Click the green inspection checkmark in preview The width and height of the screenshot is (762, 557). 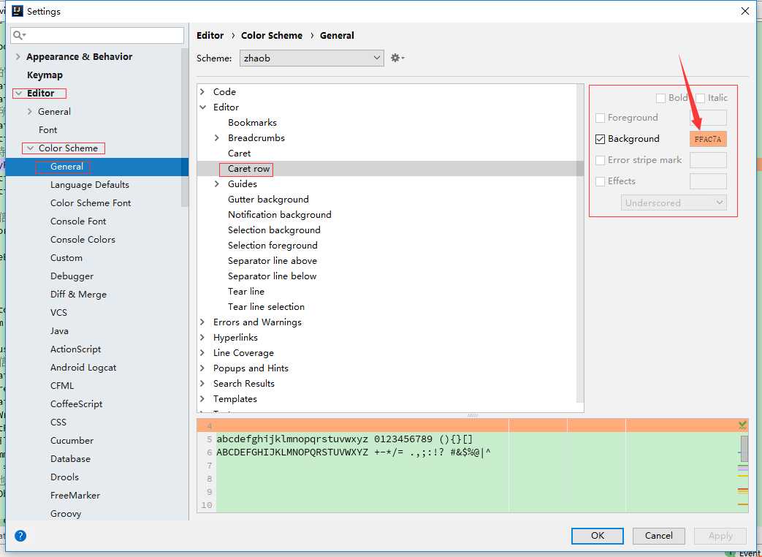tap(742, 425)
